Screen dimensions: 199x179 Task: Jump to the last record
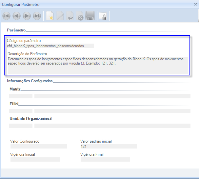(37, 16)
